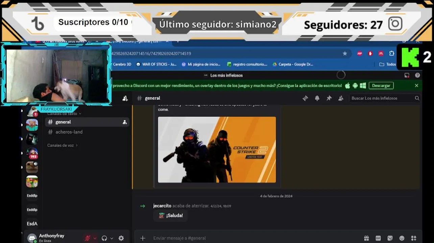Open Mi página de inicio bookmark

(x=201, y=64)
